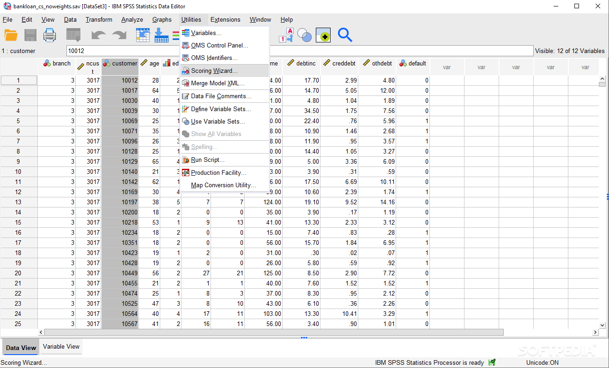
Task: Select the debtinc column header
Action: 301,67
